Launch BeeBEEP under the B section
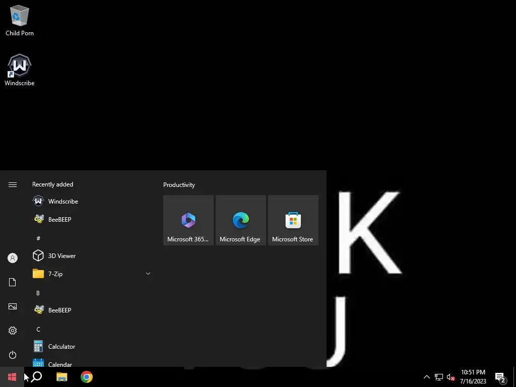Viewport: 516px width, 387px height. pos(92,310)
